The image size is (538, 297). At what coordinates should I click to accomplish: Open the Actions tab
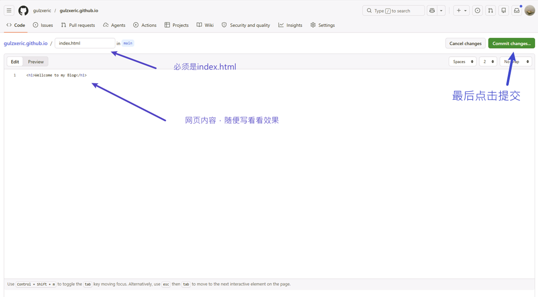tap(145, 25)
